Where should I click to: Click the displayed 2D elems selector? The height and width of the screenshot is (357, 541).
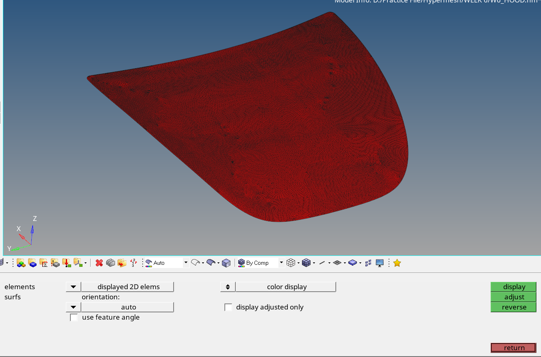[128, 287]
